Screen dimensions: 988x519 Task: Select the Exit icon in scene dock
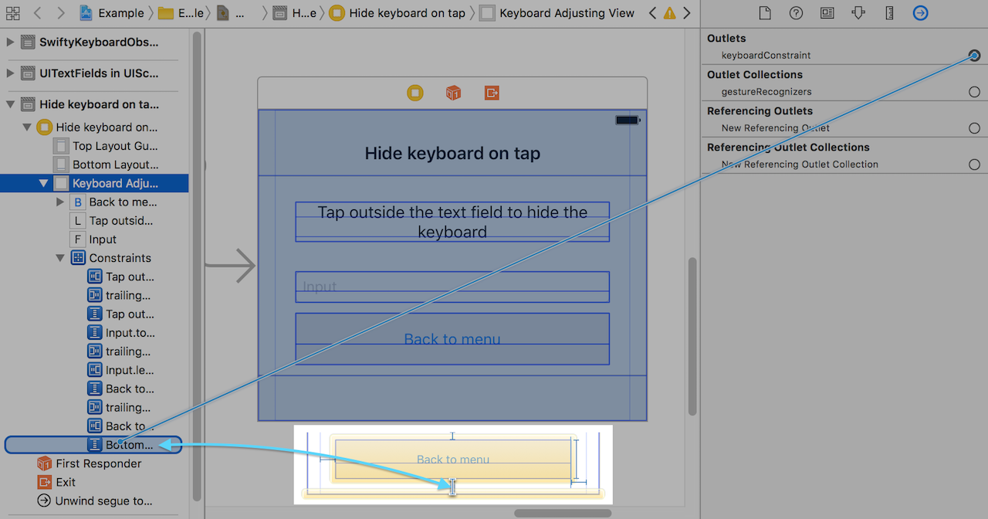[492, 93]
